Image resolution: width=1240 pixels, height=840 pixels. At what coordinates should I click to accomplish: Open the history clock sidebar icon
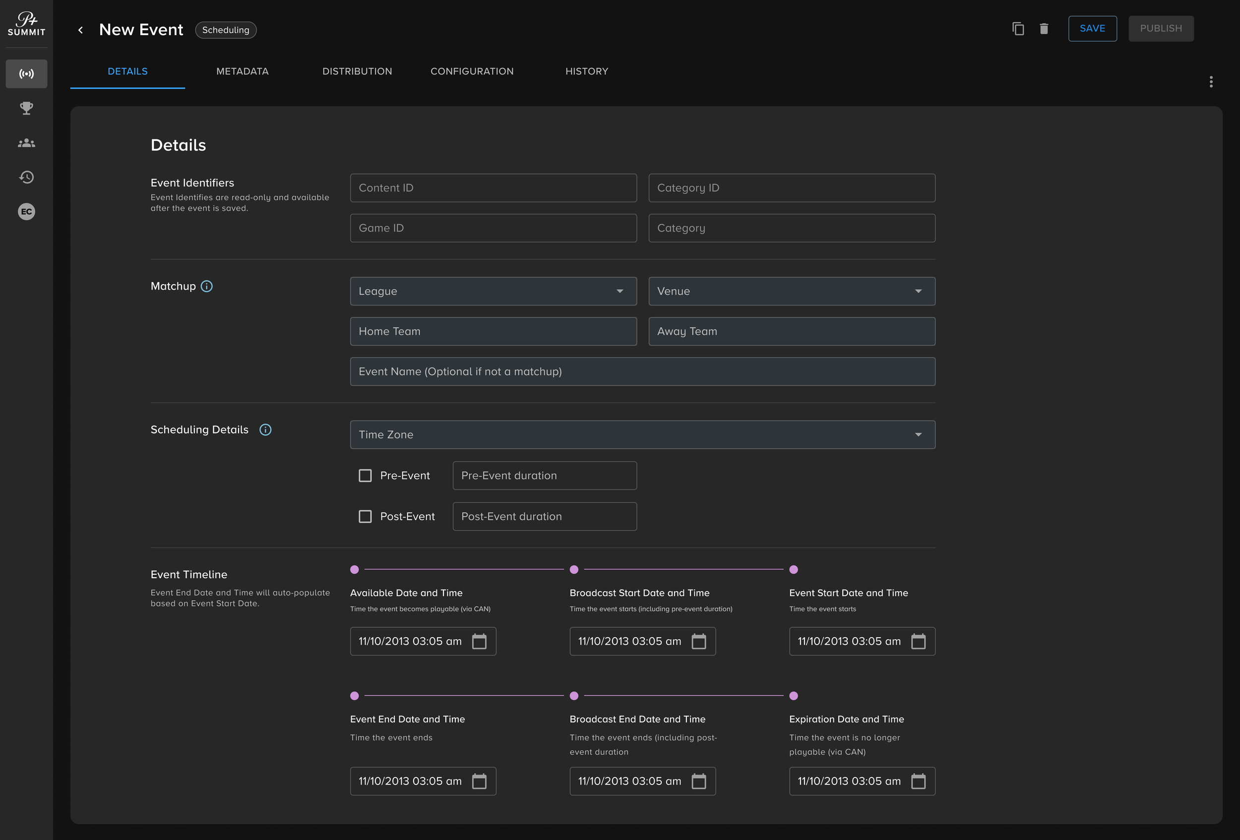click(x=26, y=177)
